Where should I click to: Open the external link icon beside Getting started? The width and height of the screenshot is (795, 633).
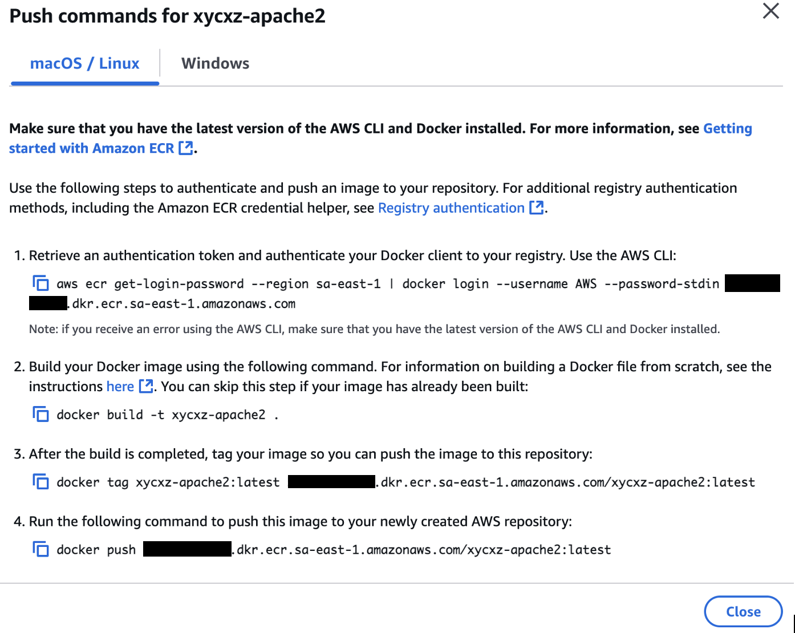185,148
